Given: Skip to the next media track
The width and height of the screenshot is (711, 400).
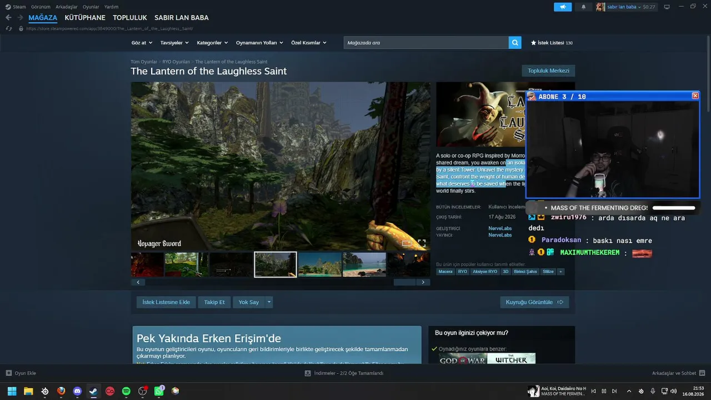Looking at the screenshot, I should [x=614, y=391].
